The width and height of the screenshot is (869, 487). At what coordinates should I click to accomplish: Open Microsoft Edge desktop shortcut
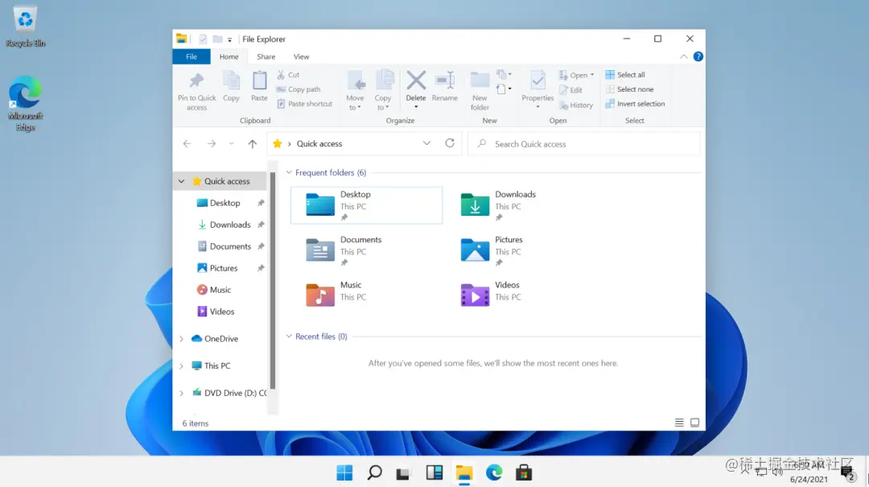coord(26,104)
